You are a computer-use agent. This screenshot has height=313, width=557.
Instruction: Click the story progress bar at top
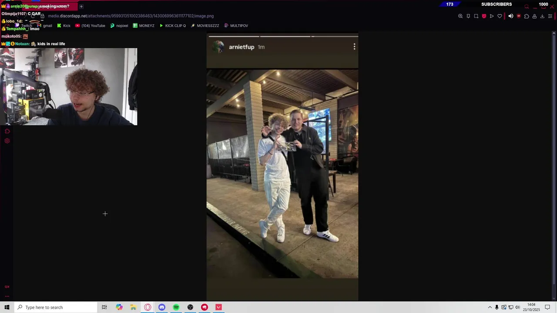282,37
